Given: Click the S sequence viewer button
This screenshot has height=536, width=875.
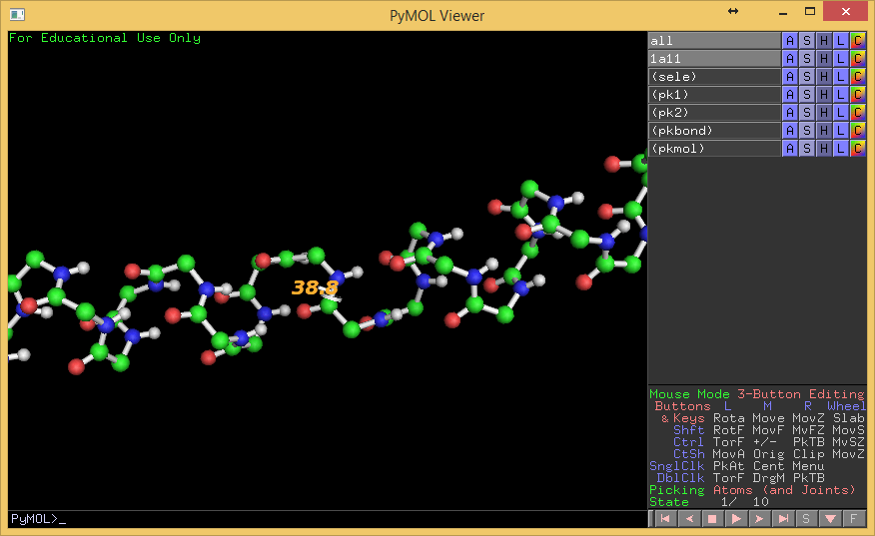Looking at the screenshot, I should pyautogui.click(x=807, y=519).
